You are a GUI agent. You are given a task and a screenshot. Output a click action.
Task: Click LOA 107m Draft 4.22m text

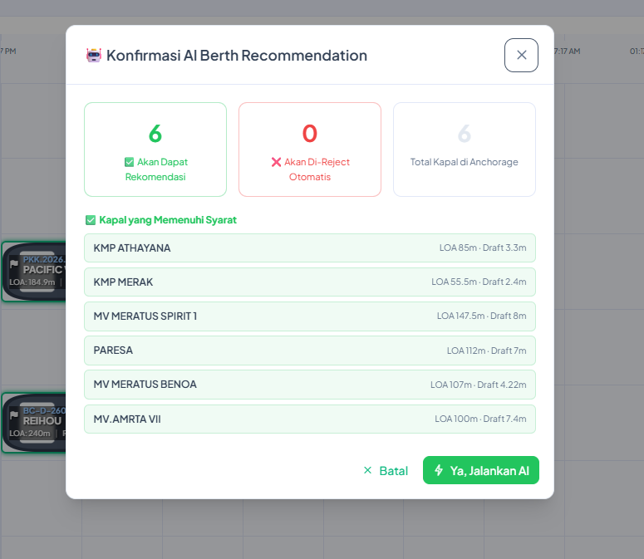pyautogui.click(x=478, y=385)
